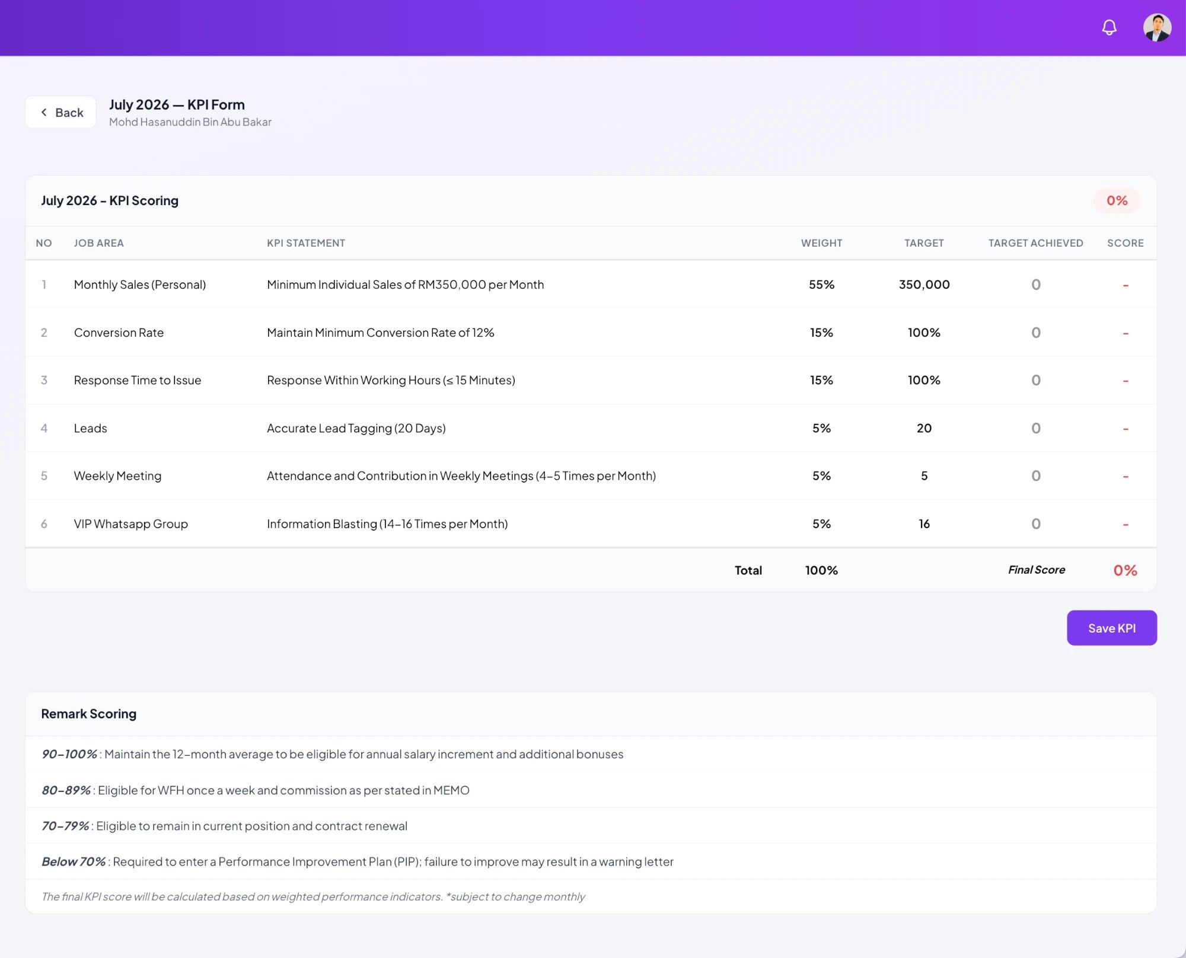The height and width of the screenshot is (958, 1186).
Task: Click the TARGET ACHIEVED column header
Action: click(1035, 243)
